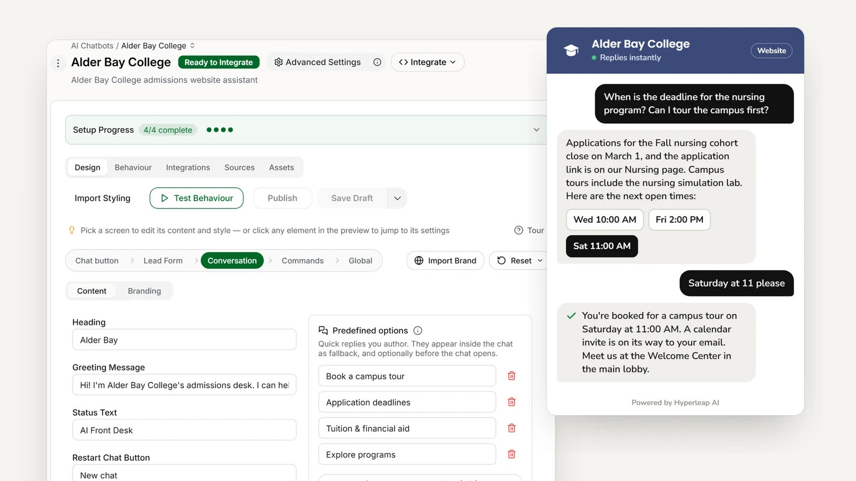The height and width of the screenshot is (481, 856).
Task: Select the Global screen
Action: (x=361, y=261)
